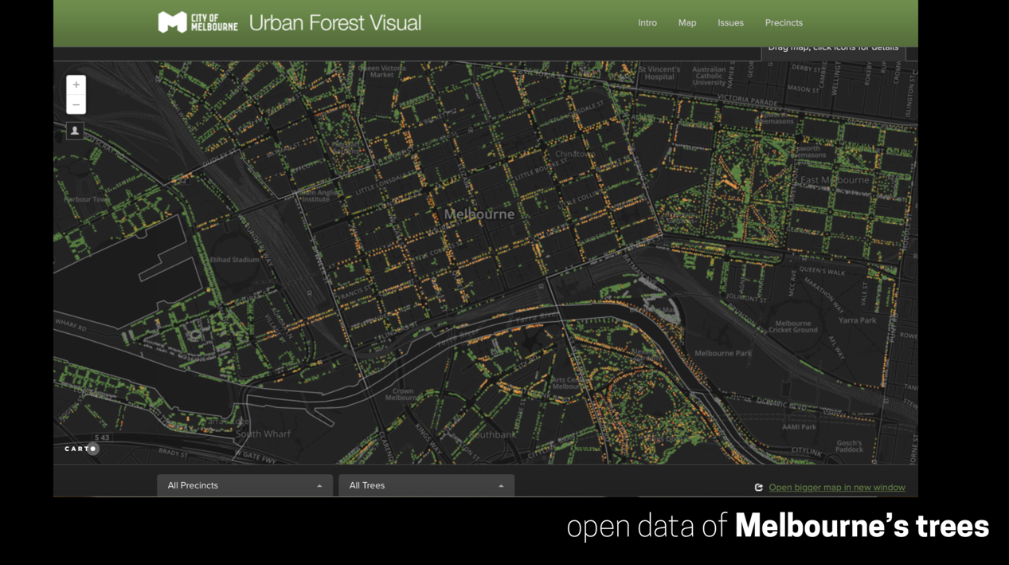Click the Harbour Town label

pyautogui.click(x=87, y=199)
